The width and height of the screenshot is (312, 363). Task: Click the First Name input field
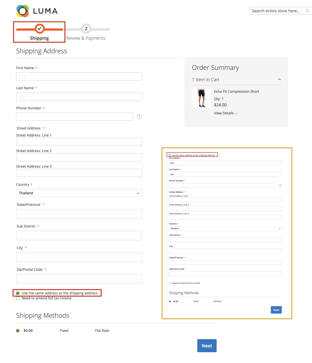79,76
